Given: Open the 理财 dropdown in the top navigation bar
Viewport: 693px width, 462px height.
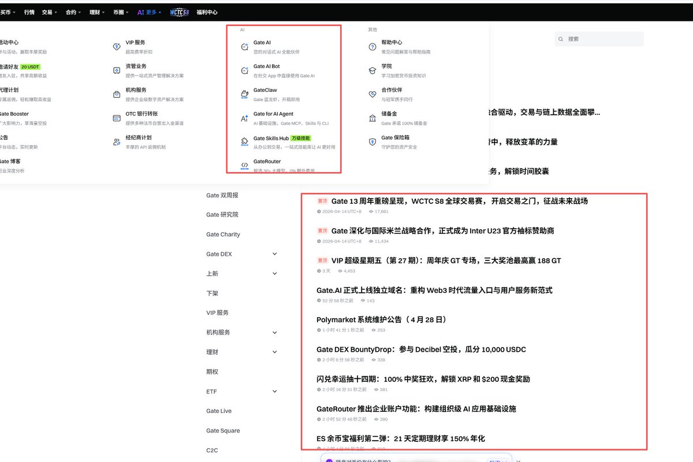Looking at the screenshot, I should click(x=97, y=12).
